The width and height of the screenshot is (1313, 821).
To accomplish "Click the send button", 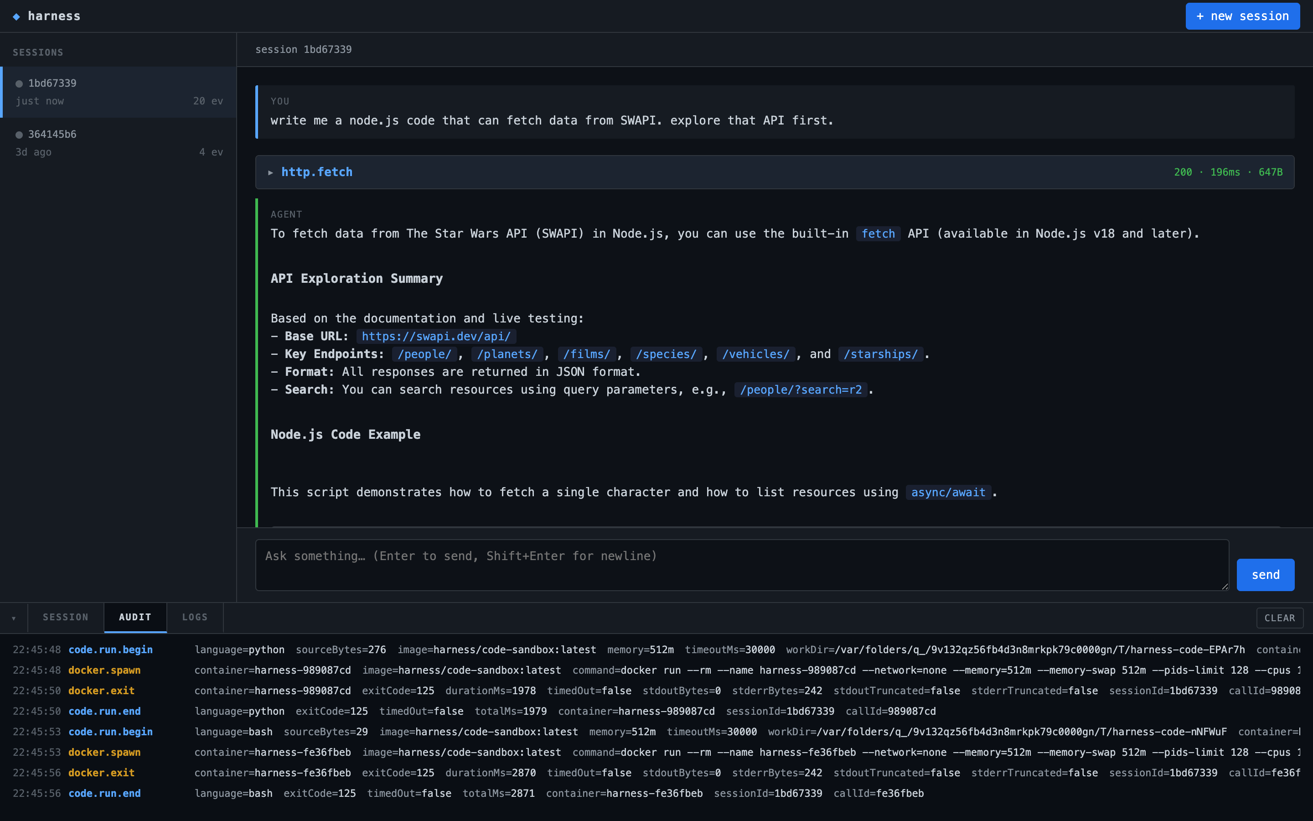I will click(x=1265, y=574).
